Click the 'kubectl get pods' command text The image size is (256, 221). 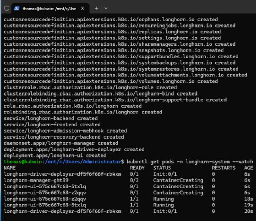[150, 162]
